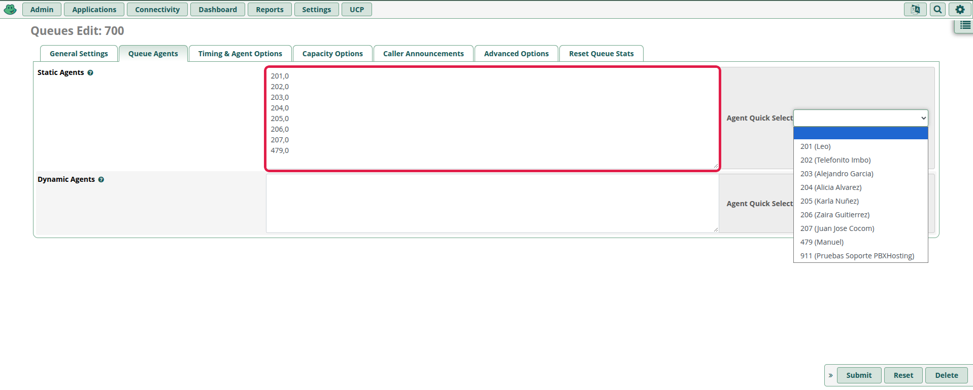Pick 203 (Alejandro Garcia) option
973x390 pixels.
[861, 174]
